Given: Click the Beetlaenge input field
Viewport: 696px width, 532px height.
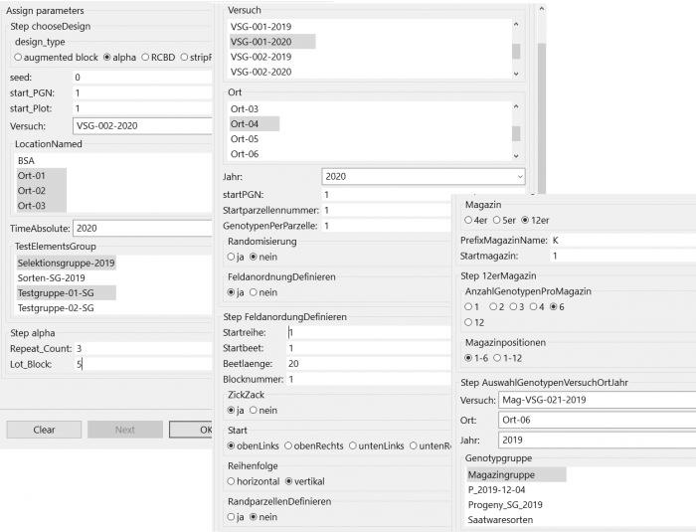Looking at the screenshot, I should 369,364.
